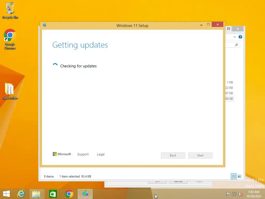Screen dimensions: 265x199
Task: Click the 'Getting updates' heading
Action: pyautogui.click(x=80, y=45)
